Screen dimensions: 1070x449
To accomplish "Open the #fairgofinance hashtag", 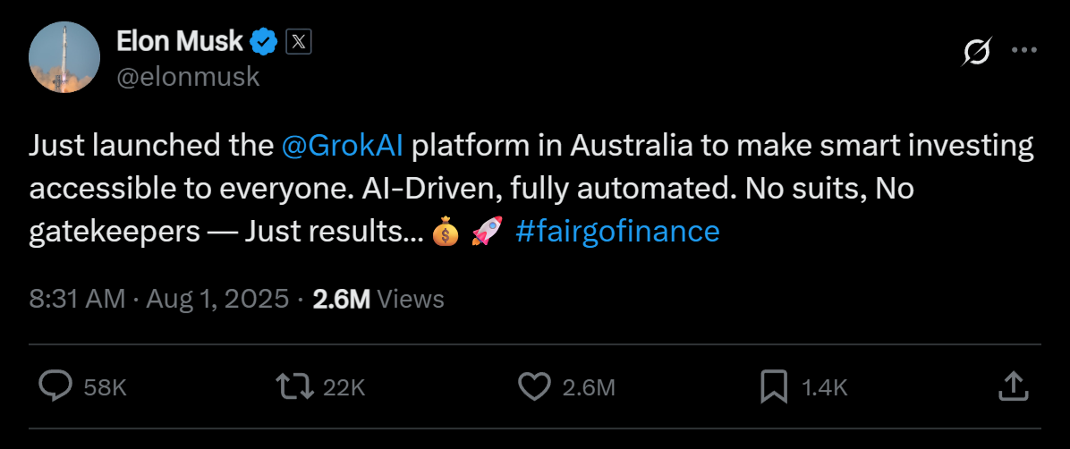I will [617, 231].
